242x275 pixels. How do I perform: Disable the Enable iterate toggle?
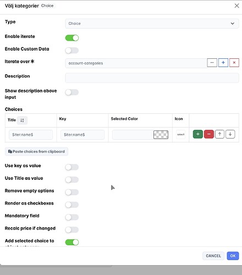point(72,38)
